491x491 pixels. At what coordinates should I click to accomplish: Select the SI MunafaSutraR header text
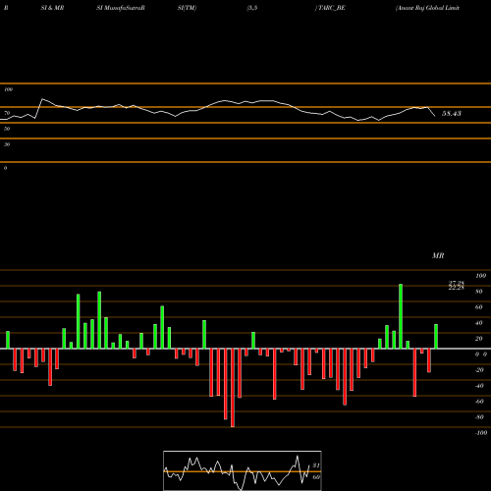click(x=121, y=8)
